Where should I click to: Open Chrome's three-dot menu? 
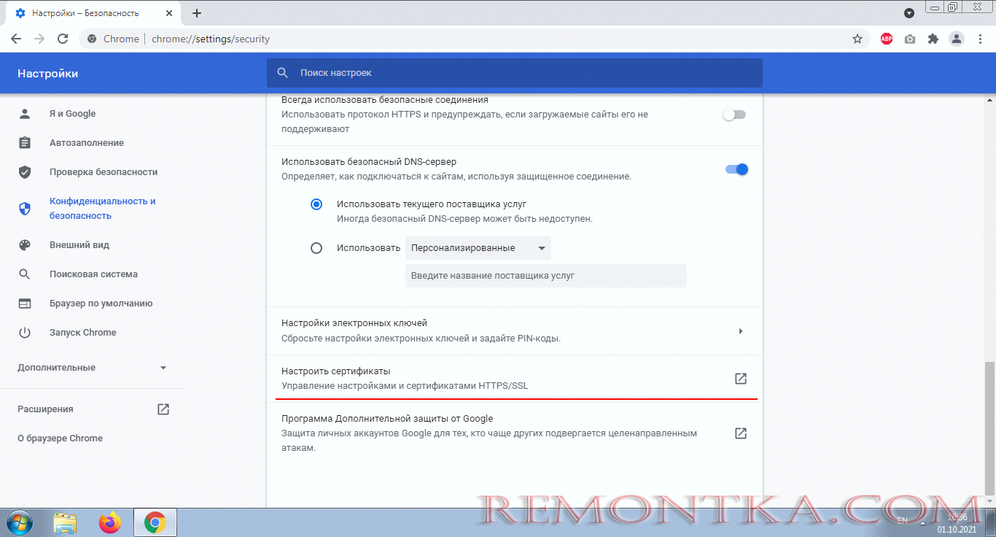pyautogui.click(x=979, y=39)
